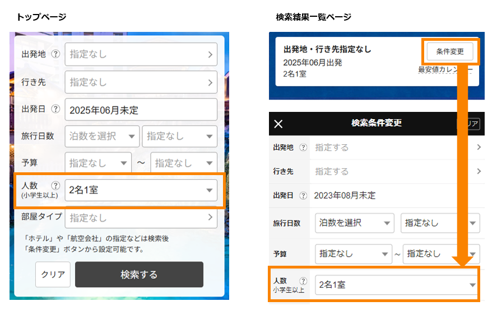Image resolution: width=497 pixels, height=320 pixels.
Task: Click the help icon beside 出発地 on top page
Action: point(55,55)
